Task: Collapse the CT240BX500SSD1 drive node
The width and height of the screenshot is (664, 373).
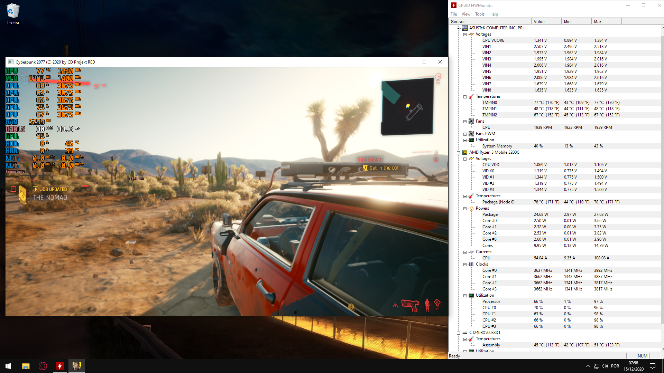Action: coord(459,333)
